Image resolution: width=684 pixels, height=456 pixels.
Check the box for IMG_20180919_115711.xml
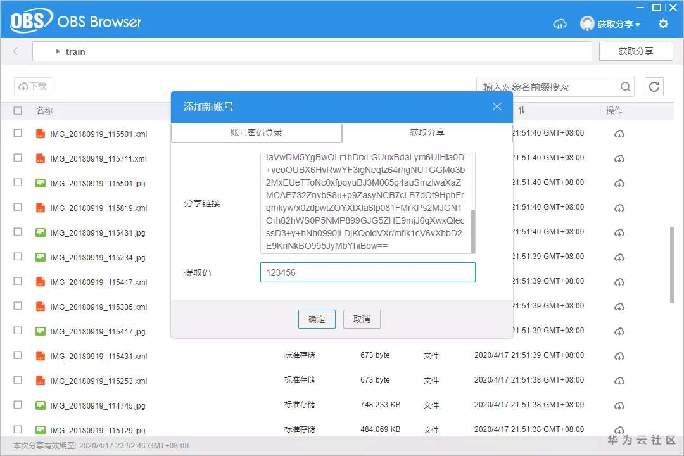[18, 158]
